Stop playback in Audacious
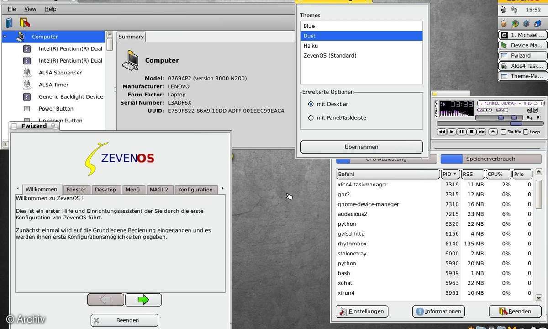 [471, 132]
